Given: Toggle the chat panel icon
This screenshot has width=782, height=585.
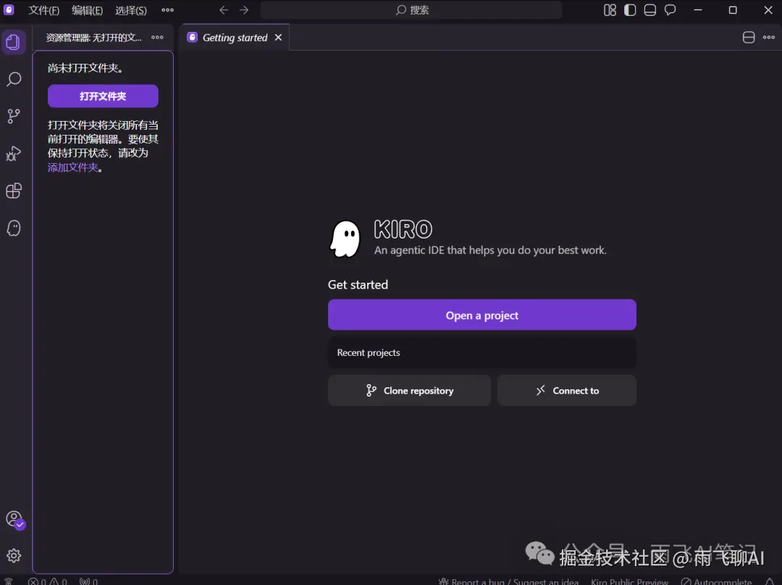Looking at the screenshot, I should (670, 10).
